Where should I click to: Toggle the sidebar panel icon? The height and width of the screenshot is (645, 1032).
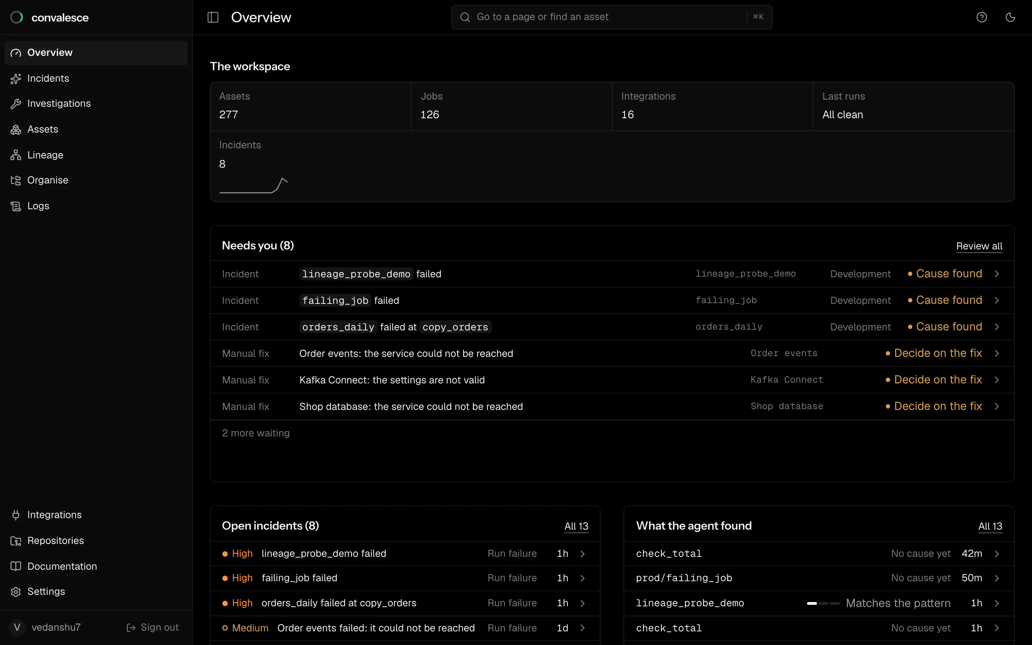click(213, 18)
